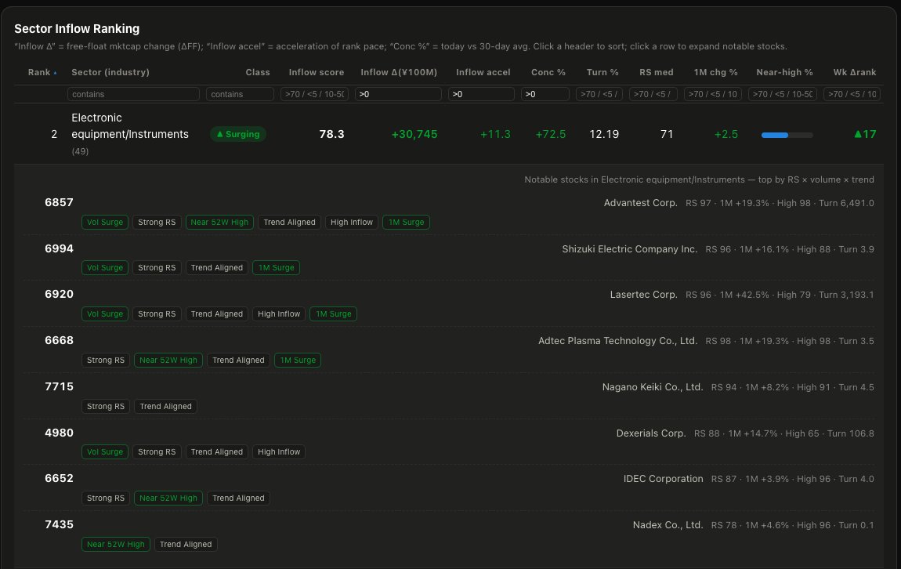Click 1M Surge tag under 6920
This screenshot has width=901, height=569.
click(333, 313)
